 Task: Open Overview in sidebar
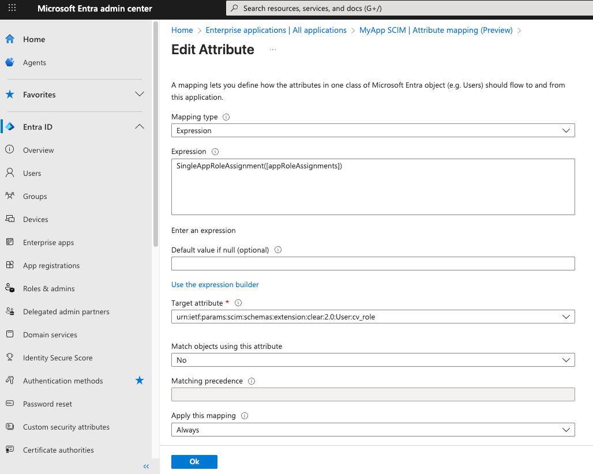pyautogui.click(x=38, y=150)
